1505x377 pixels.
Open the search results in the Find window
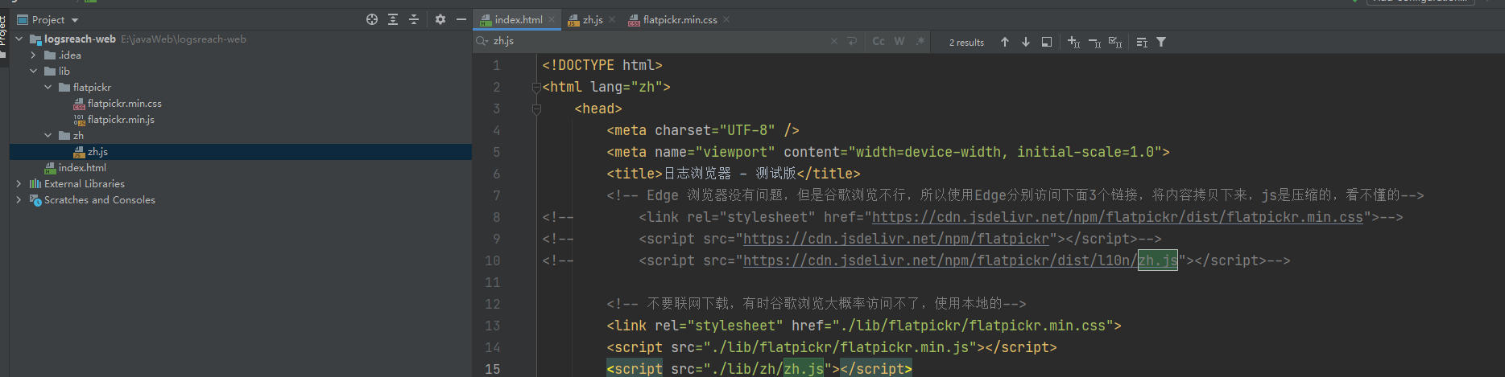pyautogui.click(x=1142, y=42)
